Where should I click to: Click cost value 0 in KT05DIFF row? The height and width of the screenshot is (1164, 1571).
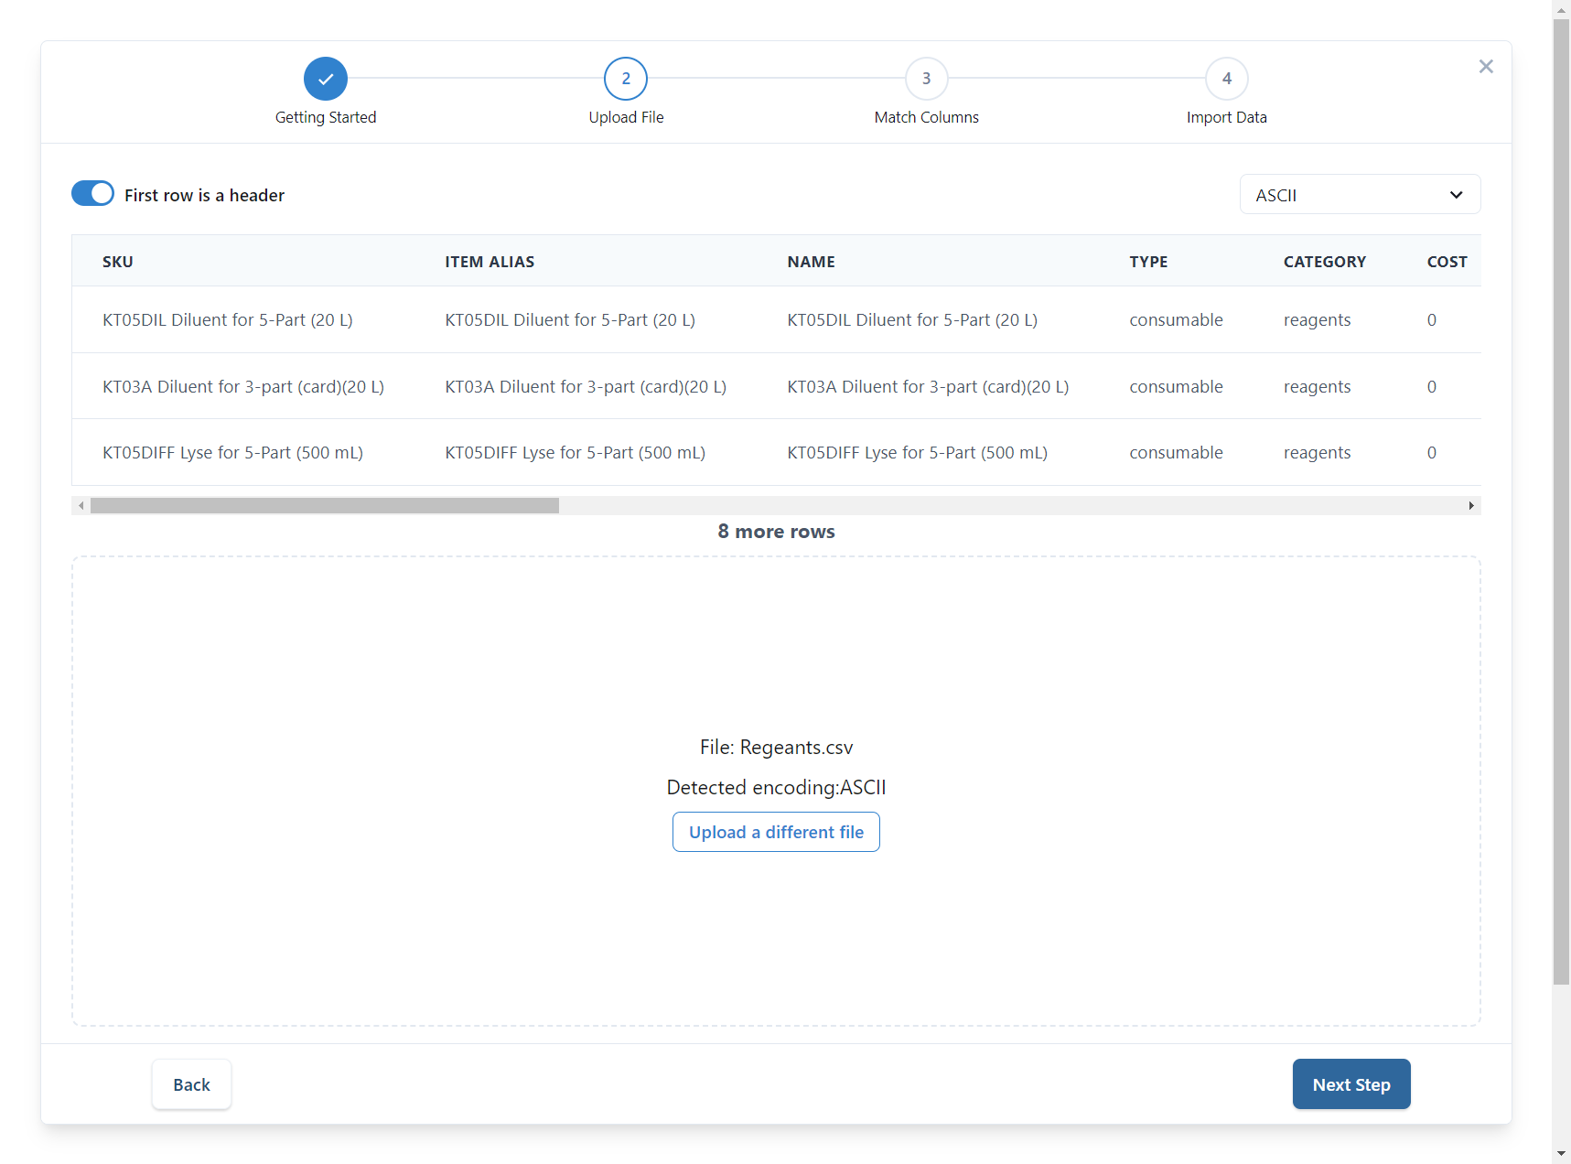[x=1431, y=452]
